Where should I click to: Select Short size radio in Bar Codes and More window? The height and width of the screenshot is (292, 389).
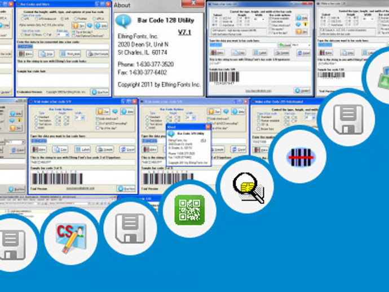23,35
